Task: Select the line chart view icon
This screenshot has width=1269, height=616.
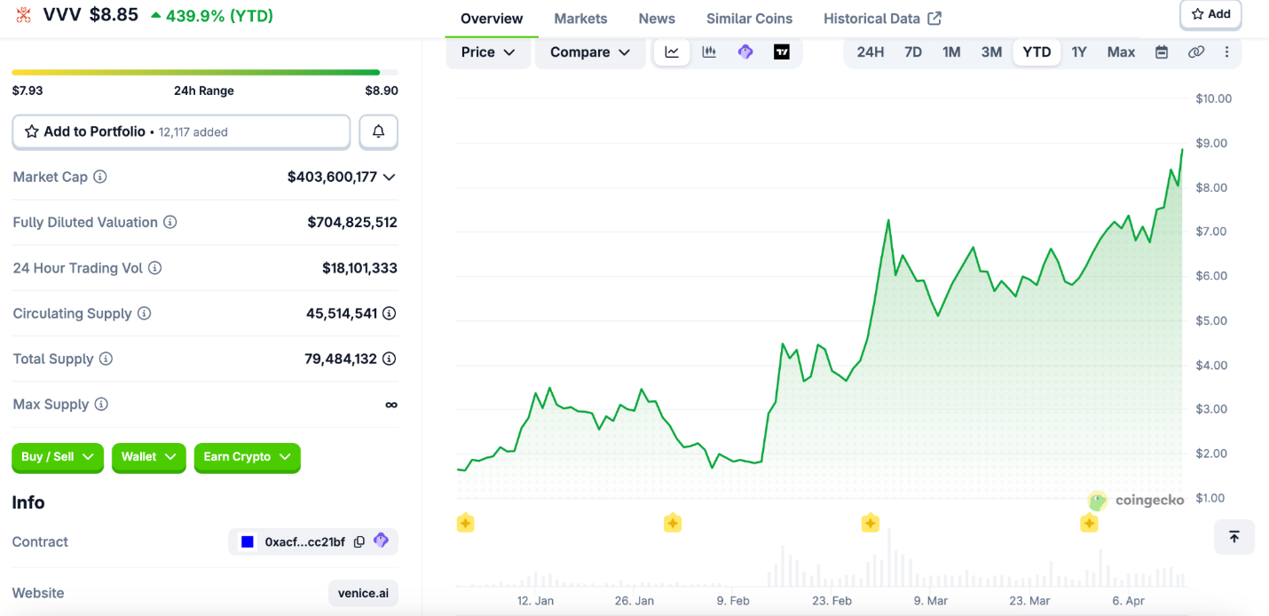Action: 672,52
